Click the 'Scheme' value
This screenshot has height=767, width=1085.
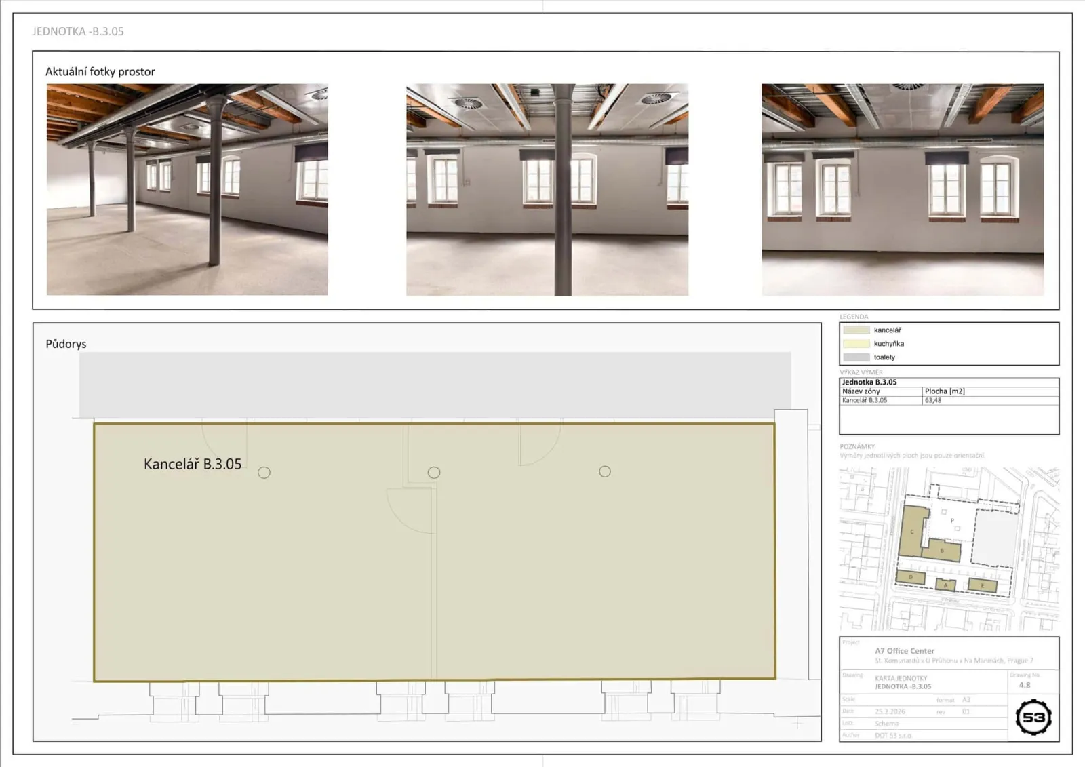[x=886, y=724]
